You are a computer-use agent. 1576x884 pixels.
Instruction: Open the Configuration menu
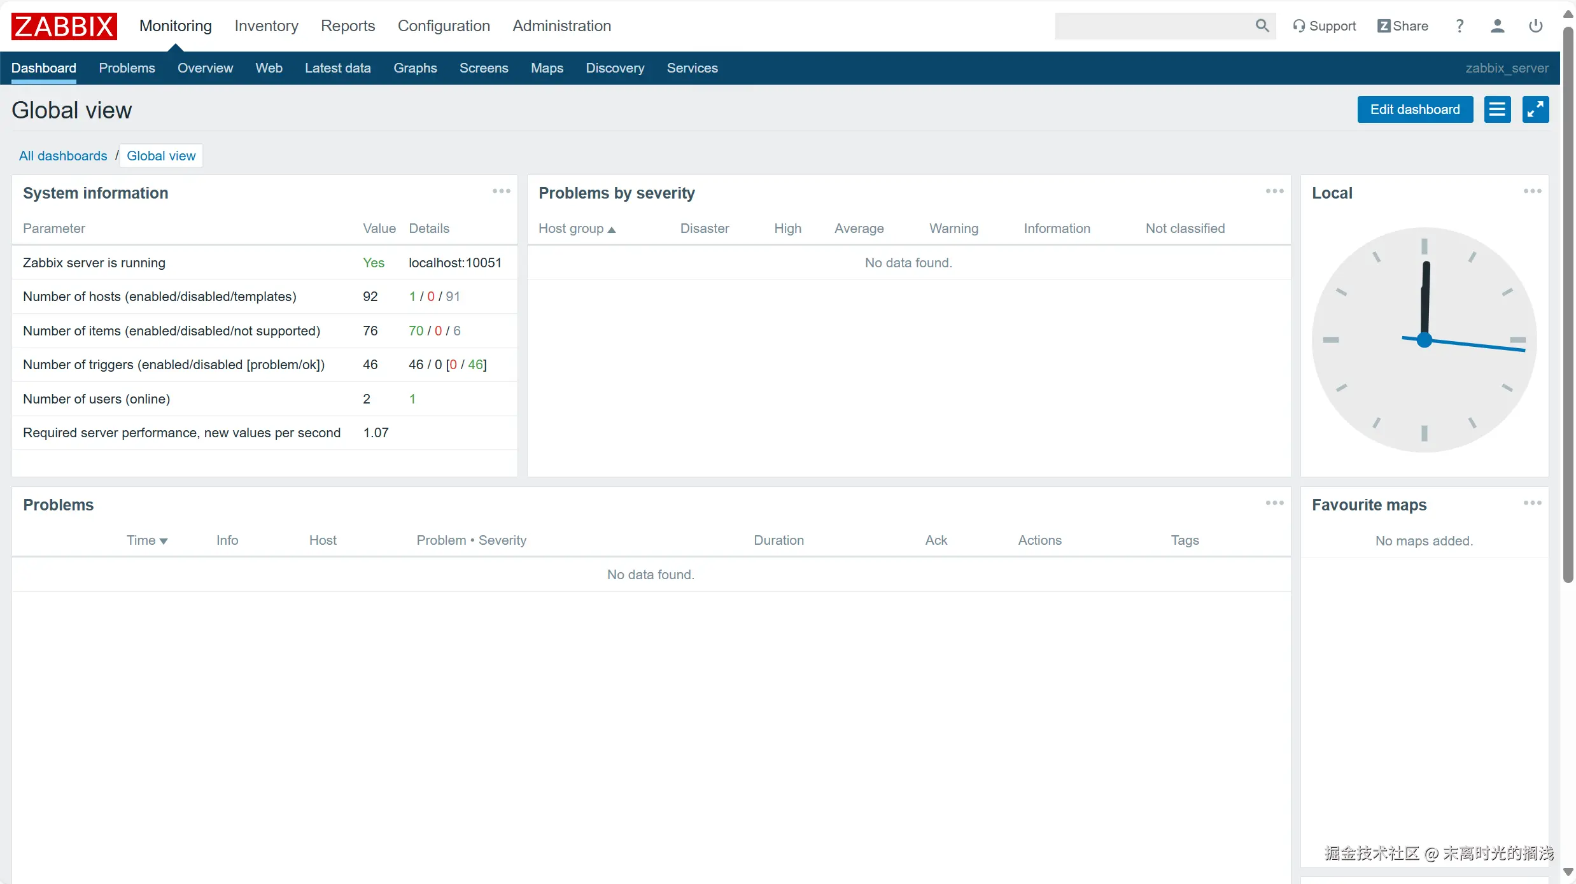tap(444, 26)
